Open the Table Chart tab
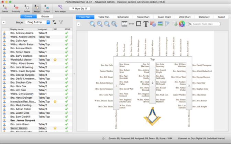Viewport: 231px width, 144px height. coord(143,17)
